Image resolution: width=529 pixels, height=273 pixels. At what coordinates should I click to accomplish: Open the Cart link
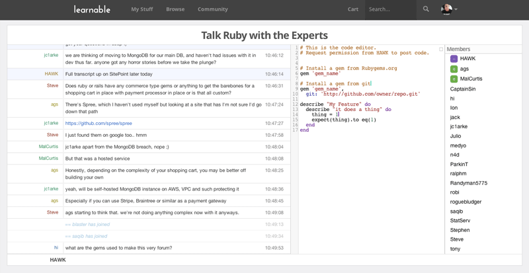tap(353, 9)
